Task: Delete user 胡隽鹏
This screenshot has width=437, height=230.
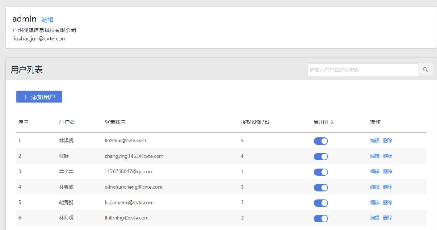Action: pyautogui.click(x=388, y=202)
